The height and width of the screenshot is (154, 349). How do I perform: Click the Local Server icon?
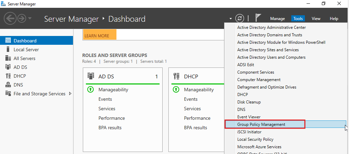tap(8, 50)
